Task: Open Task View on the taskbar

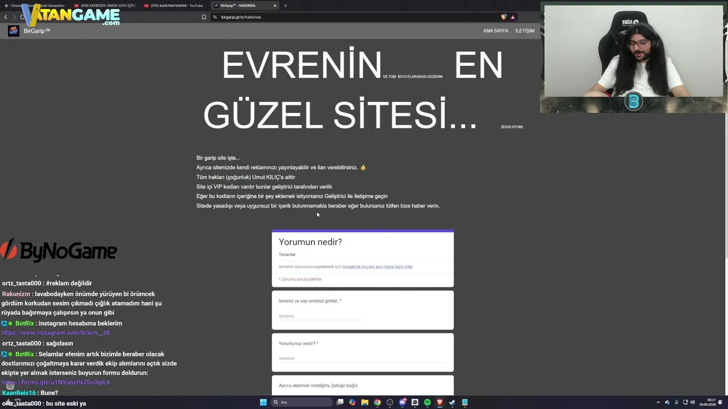Action: [340, 402]
